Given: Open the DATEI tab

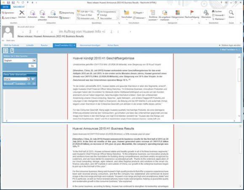Looking at the screenshot, I should (5, 7).
